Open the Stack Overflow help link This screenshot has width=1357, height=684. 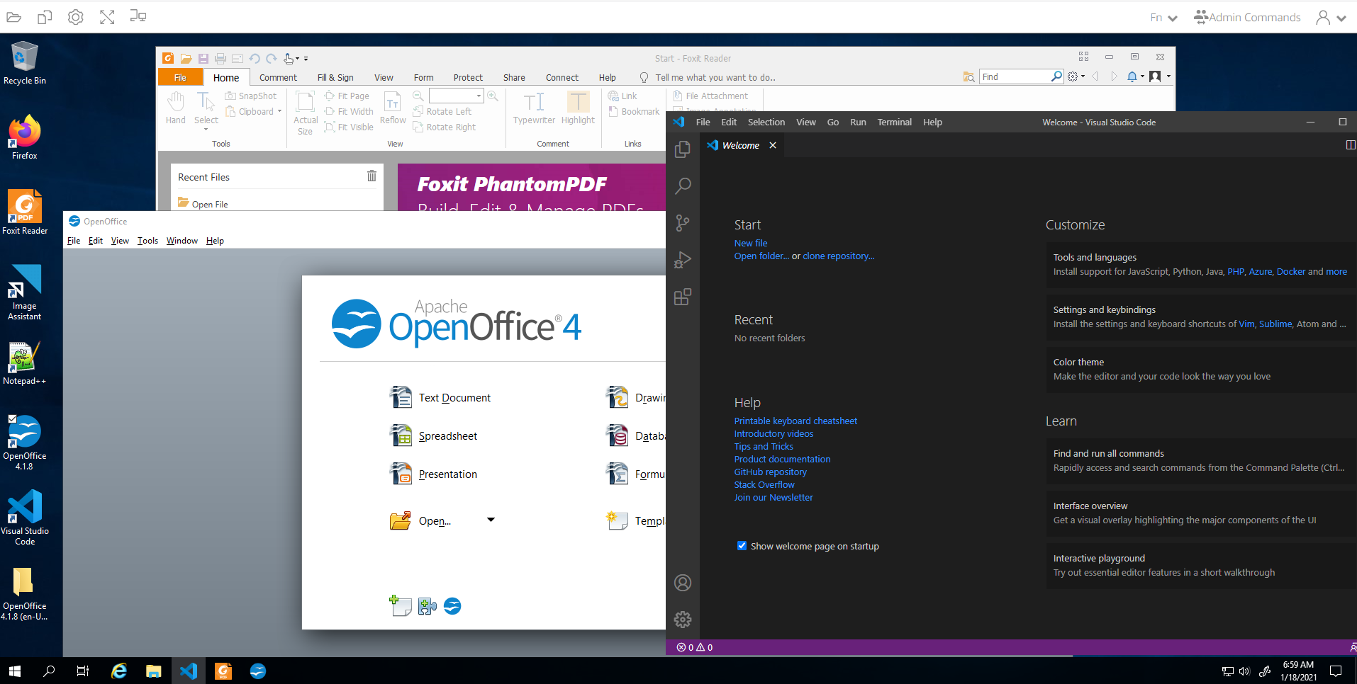tap(764, 484)
